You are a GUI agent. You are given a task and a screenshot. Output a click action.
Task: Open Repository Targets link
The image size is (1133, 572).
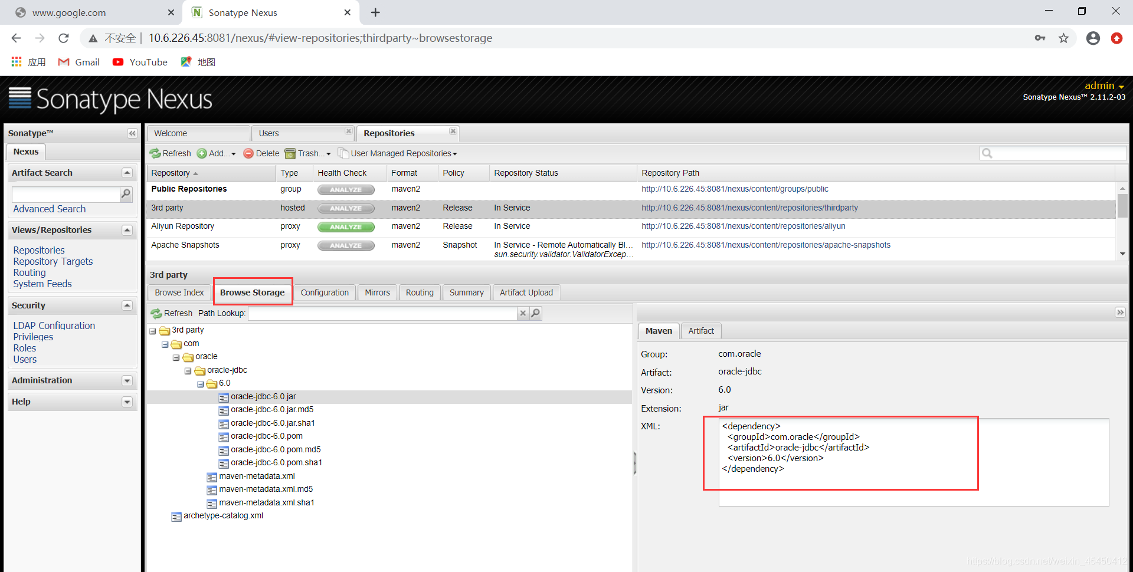(x=53, y=261)
